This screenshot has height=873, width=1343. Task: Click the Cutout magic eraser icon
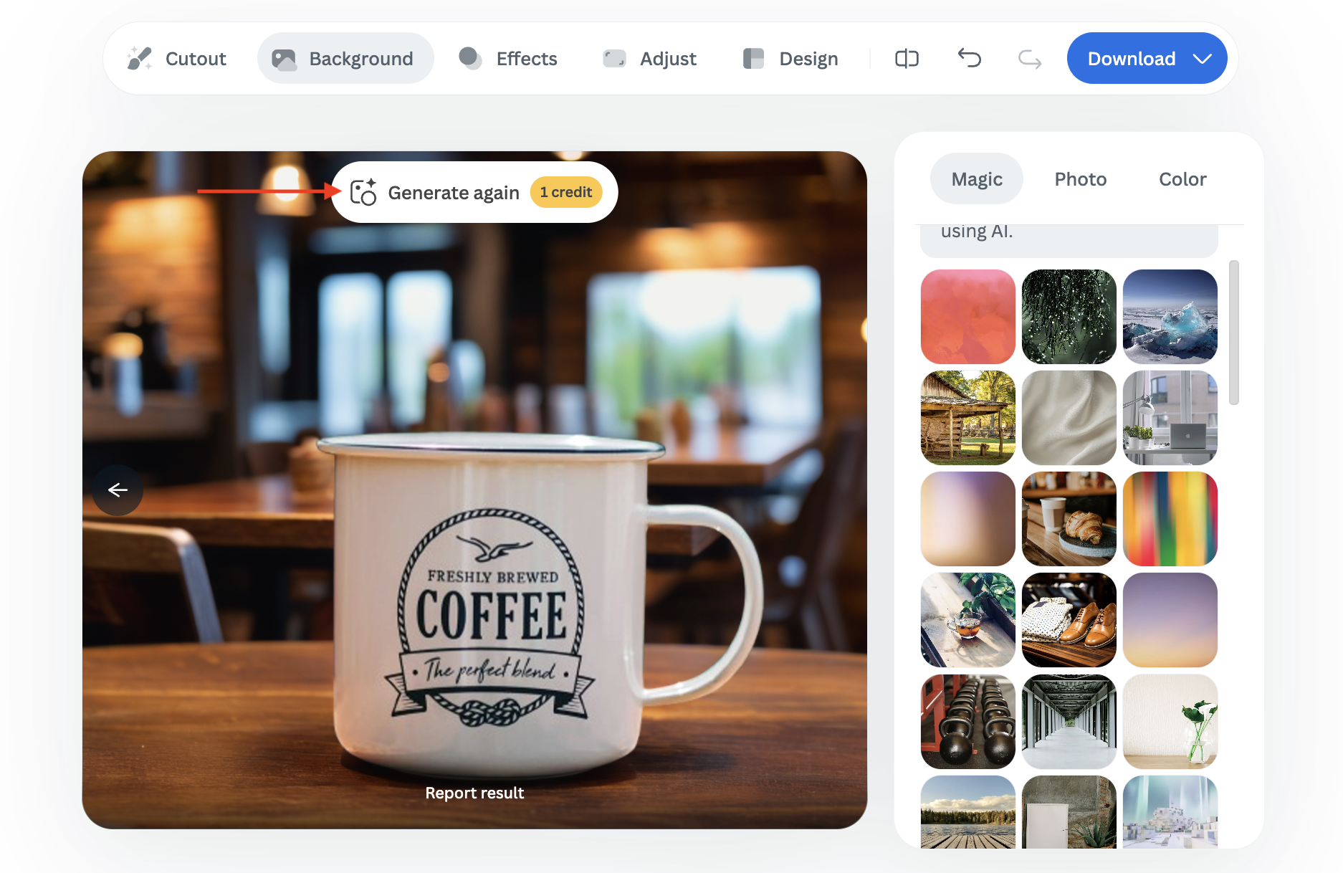(140, 58)
